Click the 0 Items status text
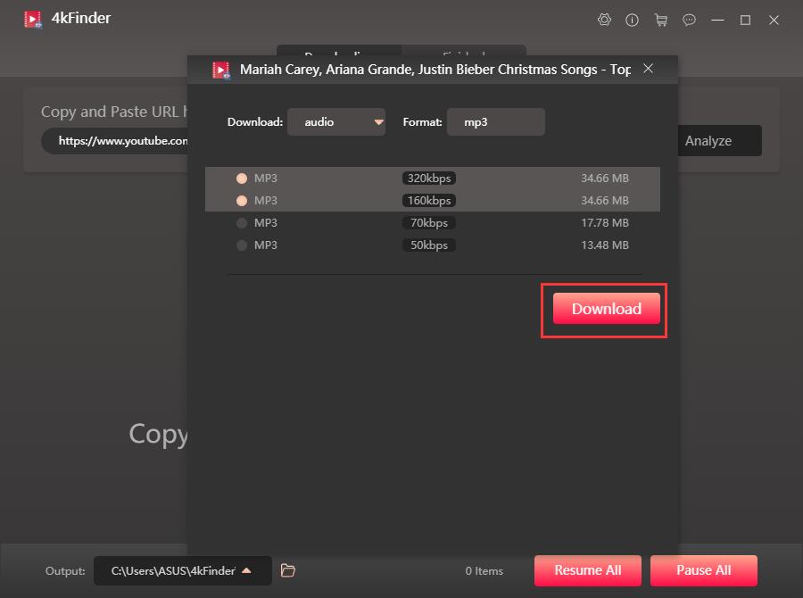Screen dimensions: 803x598 coord(484,571)
